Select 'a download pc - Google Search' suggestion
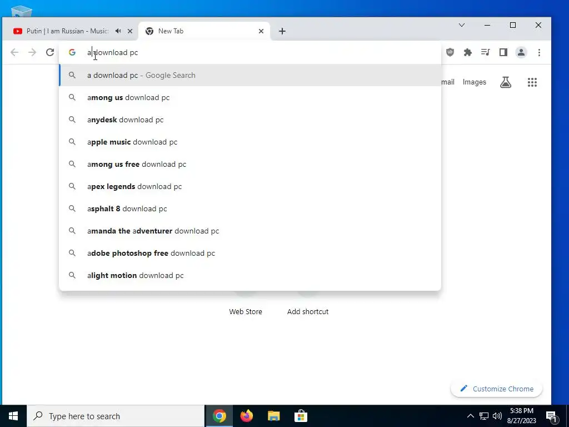This screenshot has width=569, height=427. point(250,75)
